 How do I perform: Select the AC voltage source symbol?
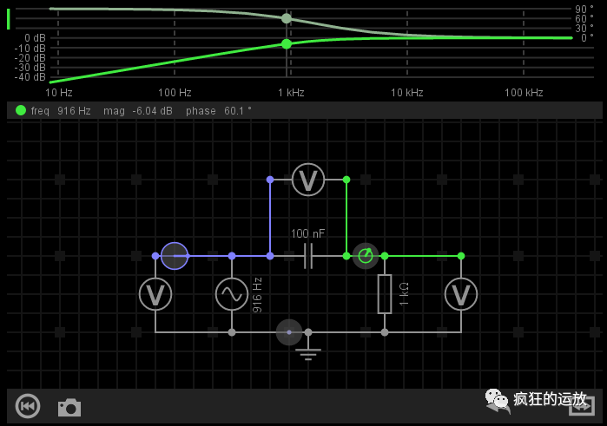(x=232, y=294)
